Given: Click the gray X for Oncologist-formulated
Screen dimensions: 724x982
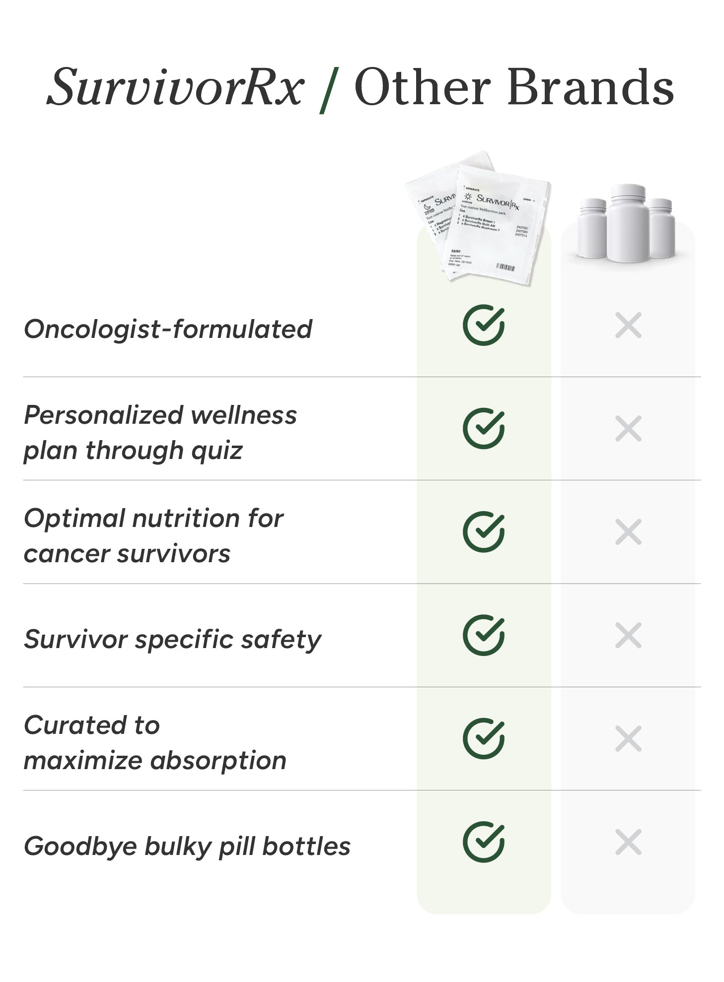Looking at the screenshot, I should coord(628,326).
